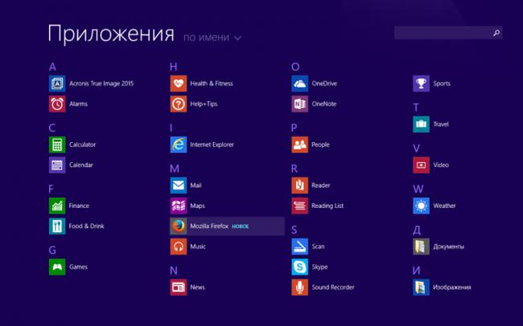Launch the Finance app icon
Image resolution: width=523 pixels, height=326 pixels.
click(57, 206)
